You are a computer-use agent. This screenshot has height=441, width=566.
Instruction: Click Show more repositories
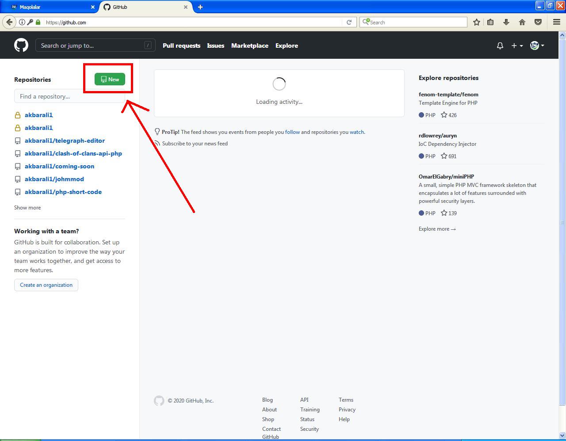(x=27, y=208)
